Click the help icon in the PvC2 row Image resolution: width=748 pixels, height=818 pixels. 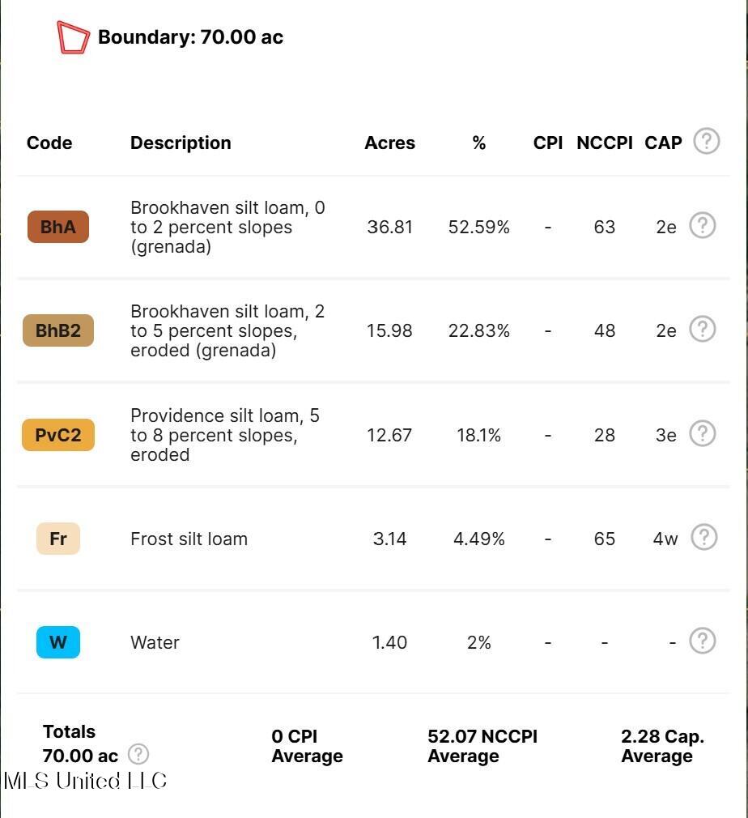(702, 433)
